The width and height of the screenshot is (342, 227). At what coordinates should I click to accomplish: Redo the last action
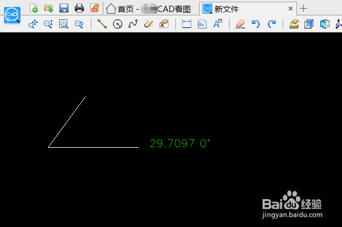272,24
